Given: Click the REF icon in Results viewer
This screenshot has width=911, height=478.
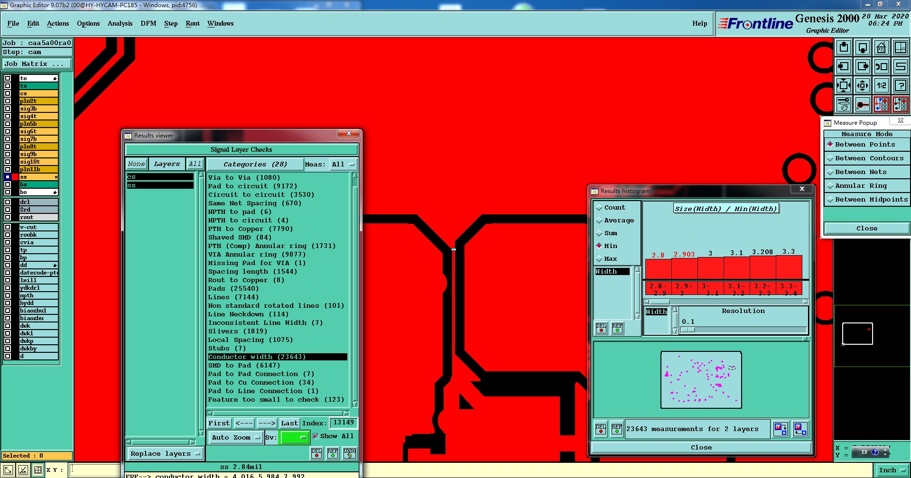Looking at the screenshot, I should [333, 453].
